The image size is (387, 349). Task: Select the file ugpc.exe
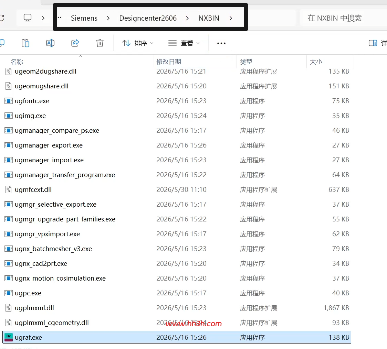click(177, 293)
